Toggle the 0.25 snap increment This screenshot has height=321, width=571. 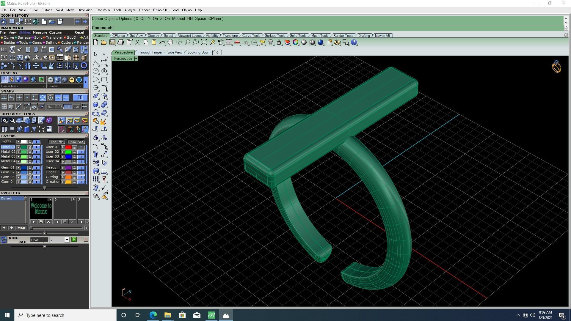tap(59, 107)
